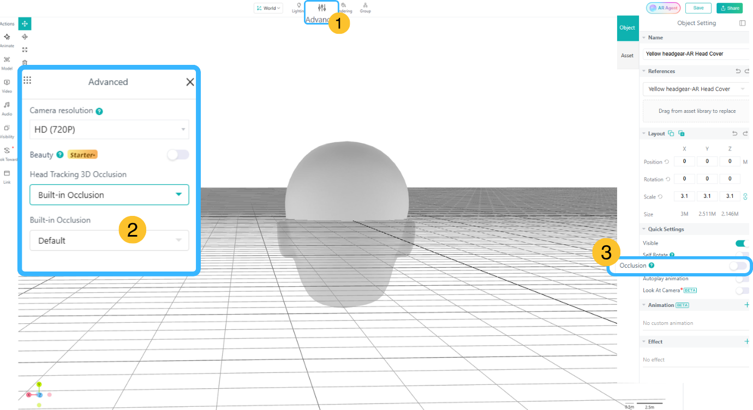Open the Video action in sidebar
Viewport: 753px width, 410px height.
pyautogui.click(x=7, y=86)
